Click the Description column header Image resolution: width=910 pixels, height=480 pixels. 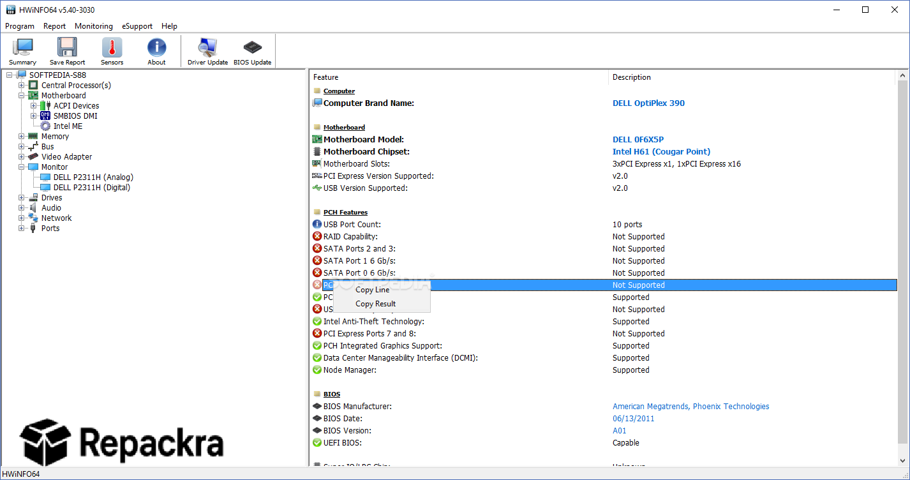click(752, 77)
